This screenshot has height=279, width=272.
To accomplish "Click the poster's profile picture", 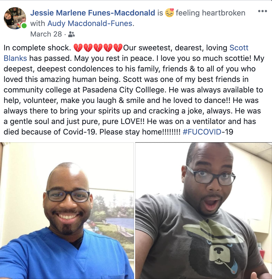I will pos(15,18).
